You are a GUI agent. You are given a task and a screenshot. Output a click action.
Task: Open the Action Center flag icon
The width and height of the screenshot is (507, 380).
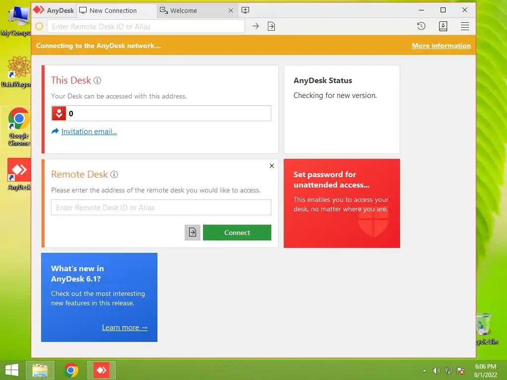460,371
